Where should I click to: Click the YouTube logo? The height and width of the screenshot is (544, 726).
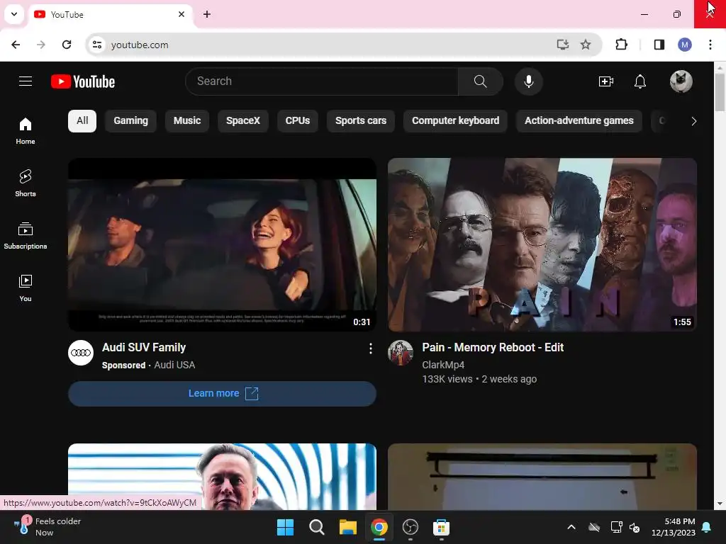83,81
